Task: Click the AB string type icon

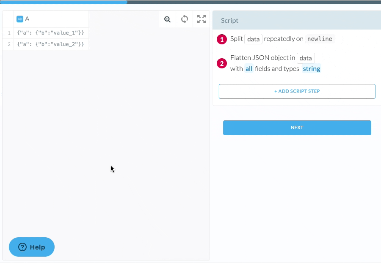Action: (x=19, y=19)
